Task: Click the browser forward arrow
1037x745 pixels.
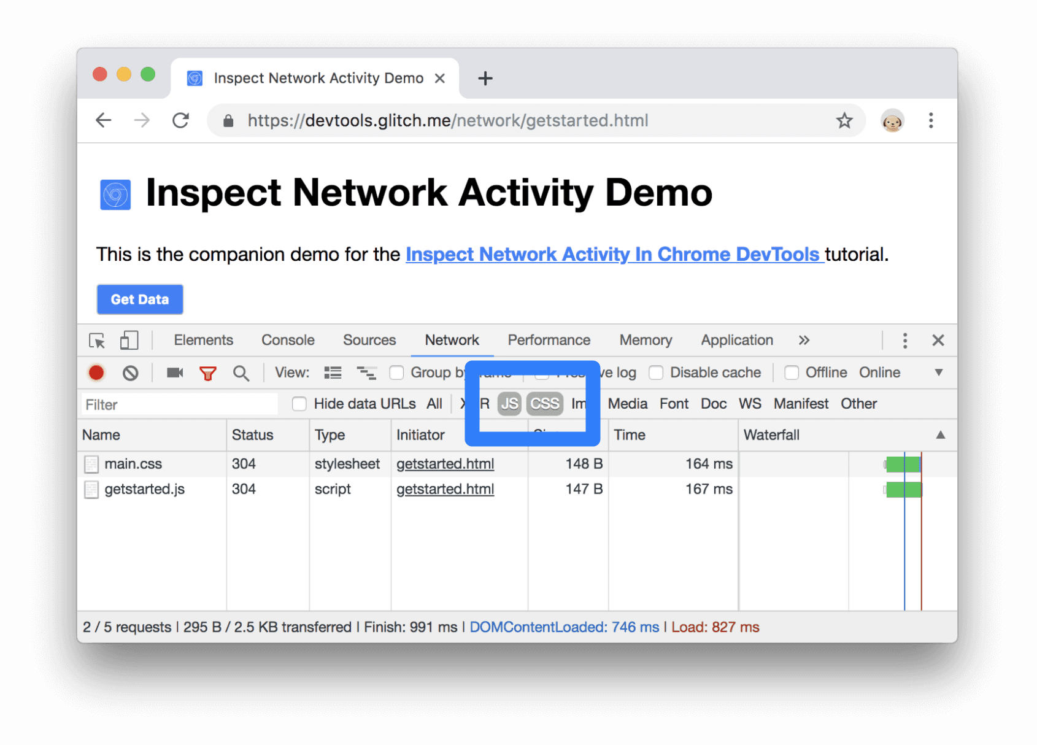Action: pyautogui.click(x=142, y=120)
